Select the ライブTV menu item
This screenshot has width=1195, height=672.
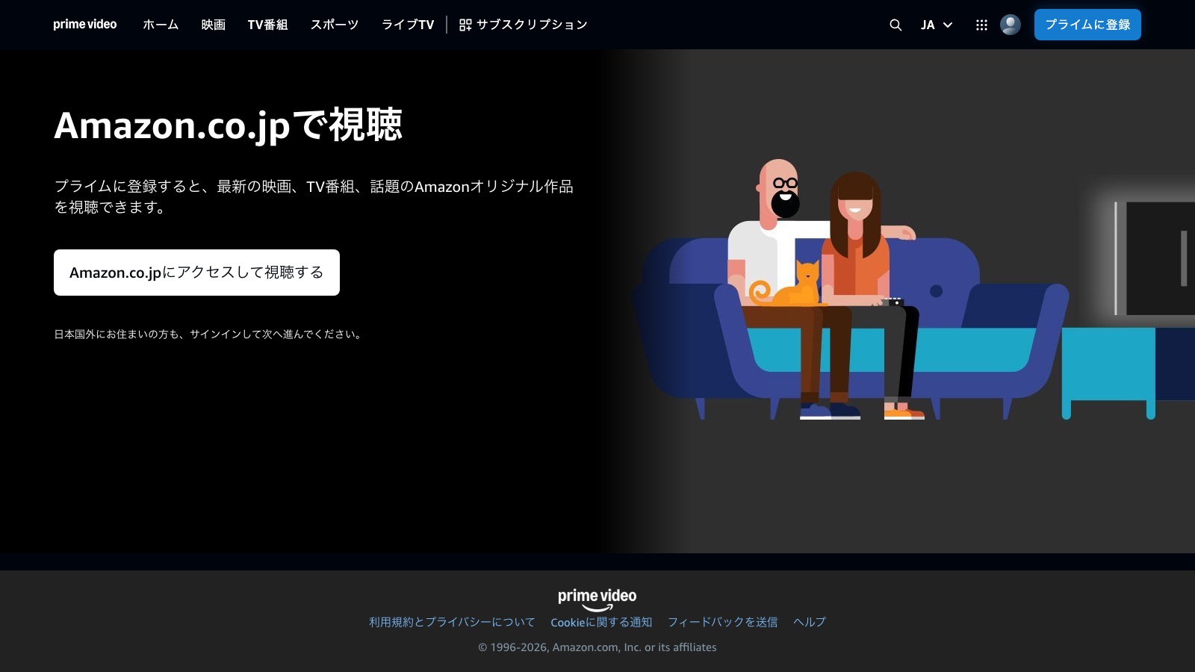coord(408,25)
